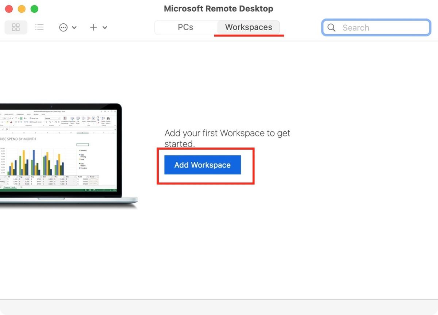Click the "Add your first Workspace to get started." text

coord(227,138)
